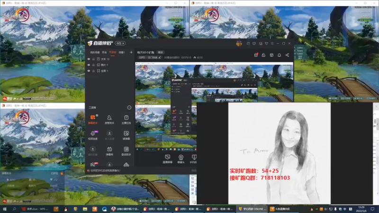This screenshot has width=379, height=213.
Task: Open the QQ penguin taskbar icon
Action: click(x=65, y=209)
